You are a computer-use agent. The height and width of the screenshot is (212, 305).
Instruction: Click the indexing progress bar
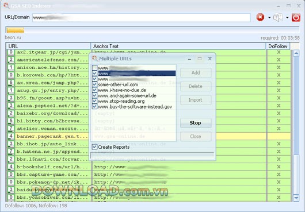point(152,30)
